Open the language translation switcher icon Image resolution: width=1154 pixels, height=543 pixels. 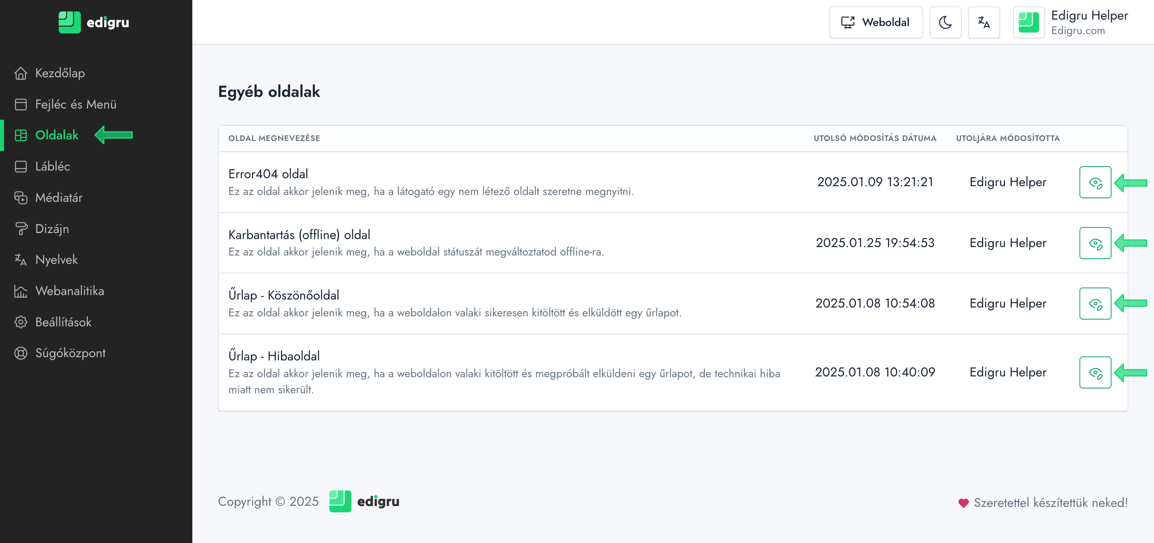pyautogui.click(x=983, y=22)
